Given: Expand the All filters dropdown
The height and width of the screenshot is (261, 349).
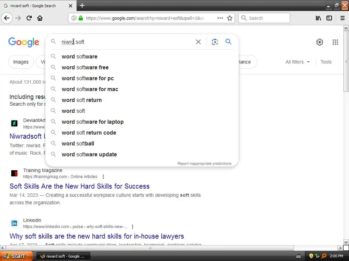Looking at the screenshot, I should [298, 62].
